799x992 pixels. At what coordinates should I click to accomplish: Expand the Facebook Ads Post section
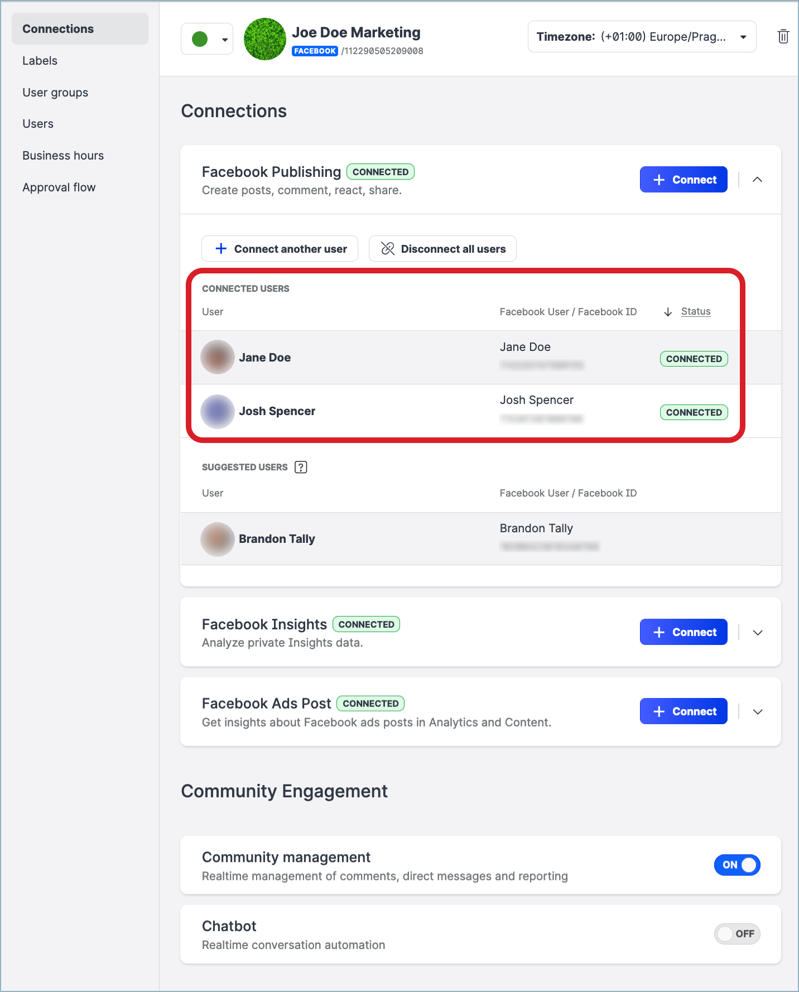pos(757,711)
